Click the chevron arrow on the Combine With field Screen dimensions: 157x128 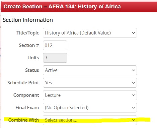coord(134,120)
